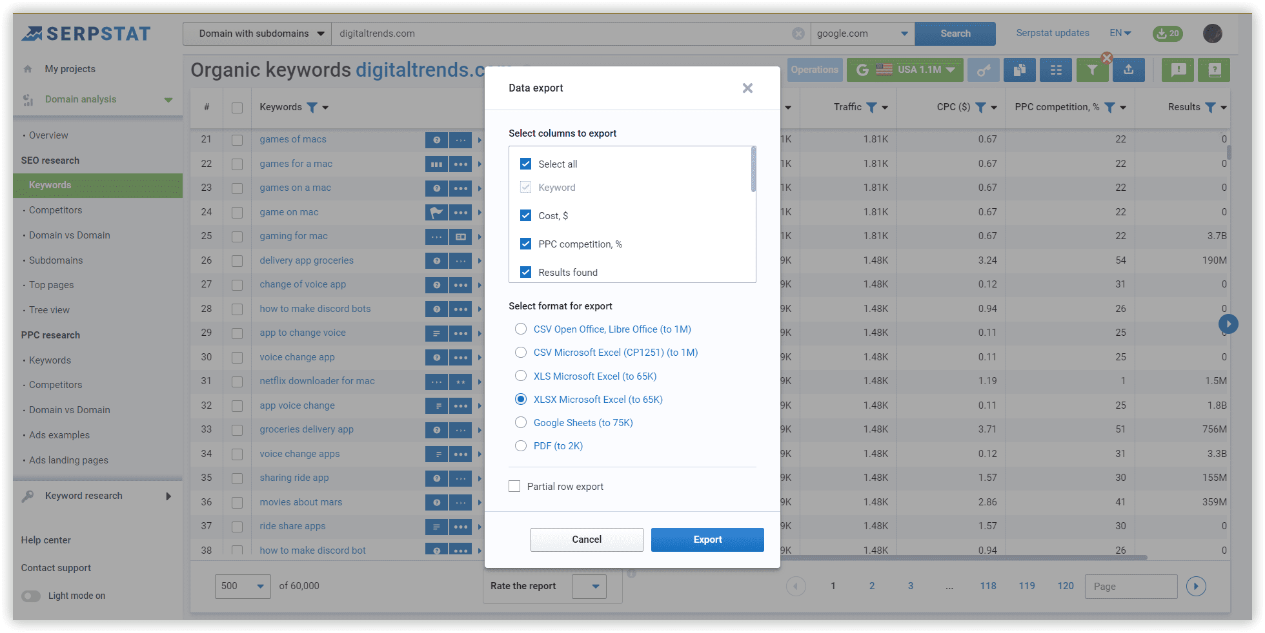Click SERP features icon for game on mac
The width and height of the screenshot is (1265, 633).
437,212
